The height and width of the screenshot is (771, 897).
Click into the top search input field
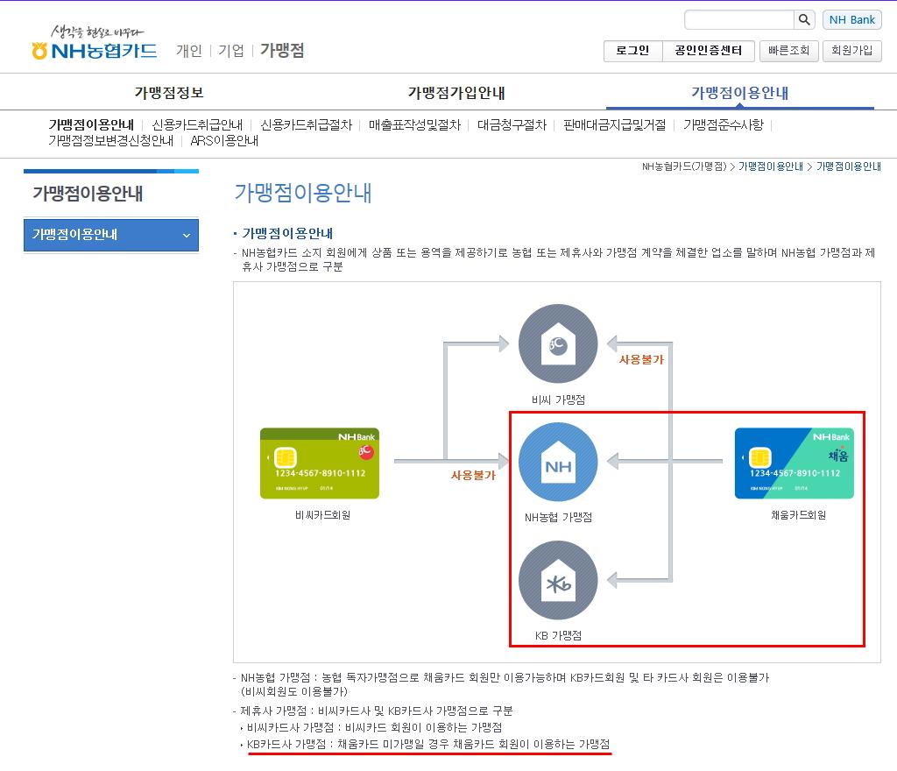click(738, 19)
